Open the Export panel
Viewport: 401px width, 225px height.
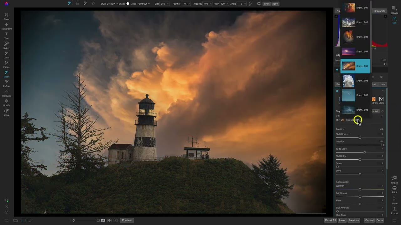(x=394, y=211)
